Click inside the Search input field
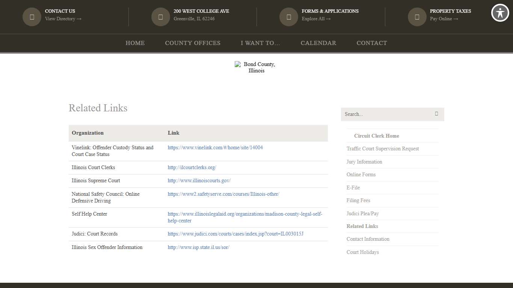The height and width of the screenshot is (288, 513). [383, 114]
